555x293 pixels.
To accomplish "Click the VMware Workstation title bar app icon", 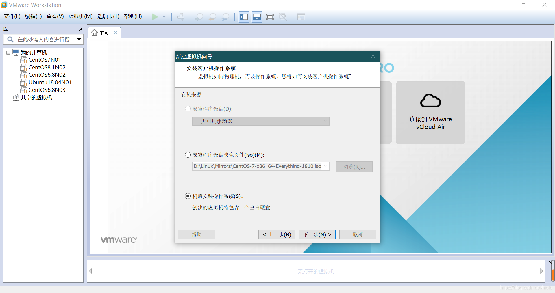I will [4, 5].
